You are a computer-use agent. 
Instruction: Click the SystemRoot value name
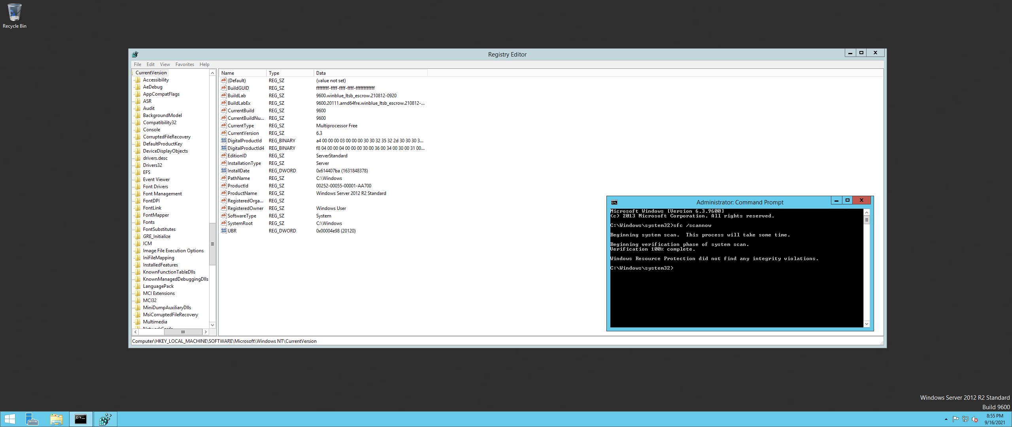240,223
